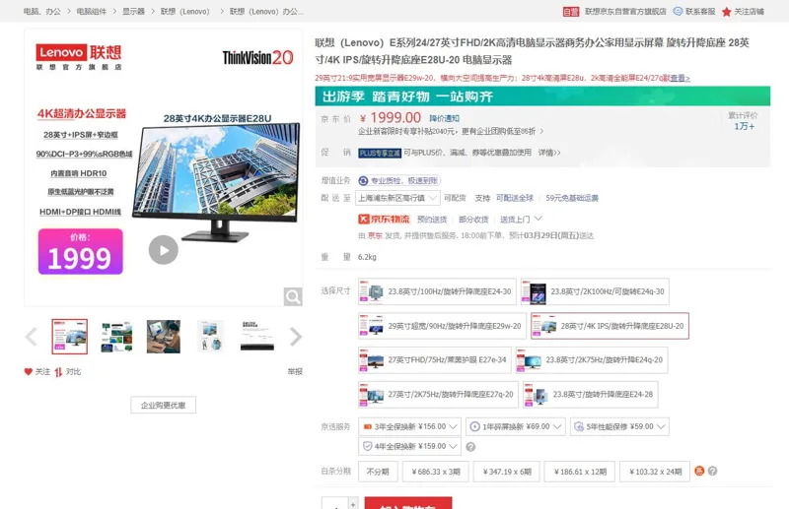Play the product video on main image
Screen dimensions: 789x509
[x=164, y=250]
